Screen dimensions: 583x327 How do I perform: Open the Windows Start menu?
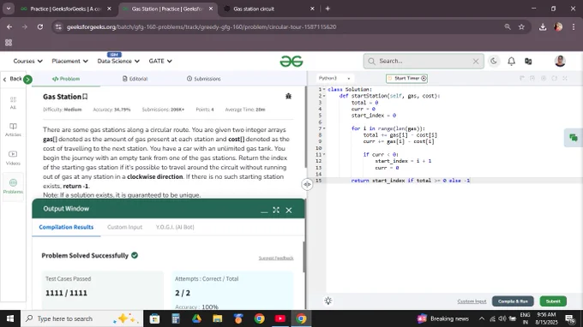[10, 318]
